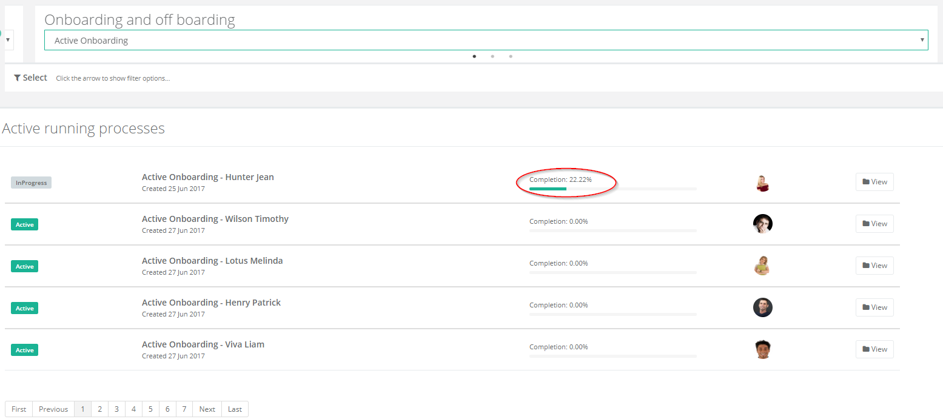
Task: Select page 5 in pagination
Action: coord(150,409)
